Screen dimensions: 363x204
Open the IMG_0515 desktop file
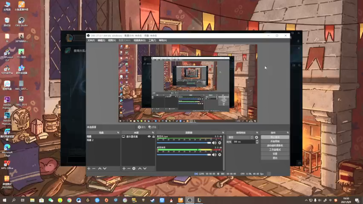[21, 101]
